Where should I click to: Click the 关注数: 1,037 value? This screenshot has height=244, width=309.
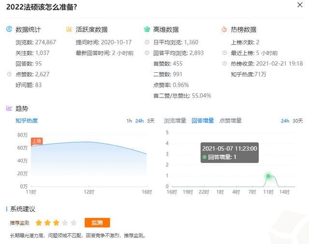(x=32, y=53)
